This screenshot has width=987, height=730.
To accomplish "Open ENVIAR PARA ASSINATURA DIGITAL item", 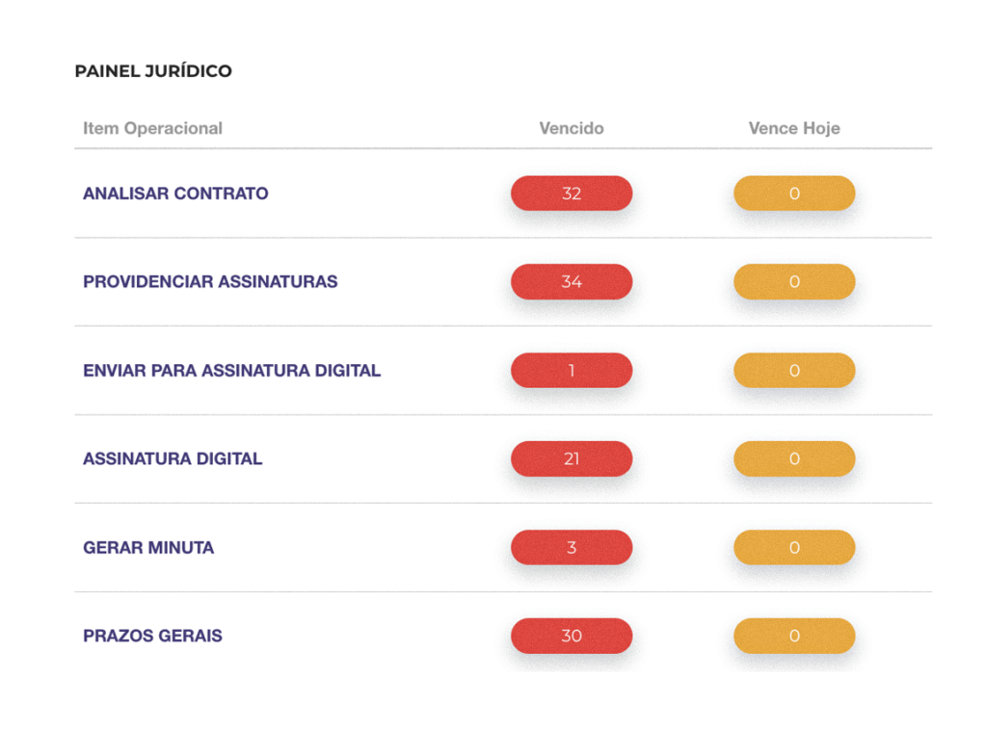I will point(231,371).
